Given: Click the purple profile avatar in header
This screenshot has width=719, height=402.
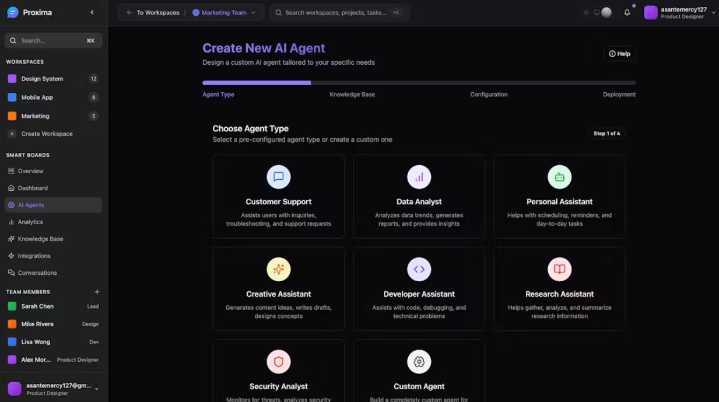Looking at the screenshot, I should [x=651, y=12].
